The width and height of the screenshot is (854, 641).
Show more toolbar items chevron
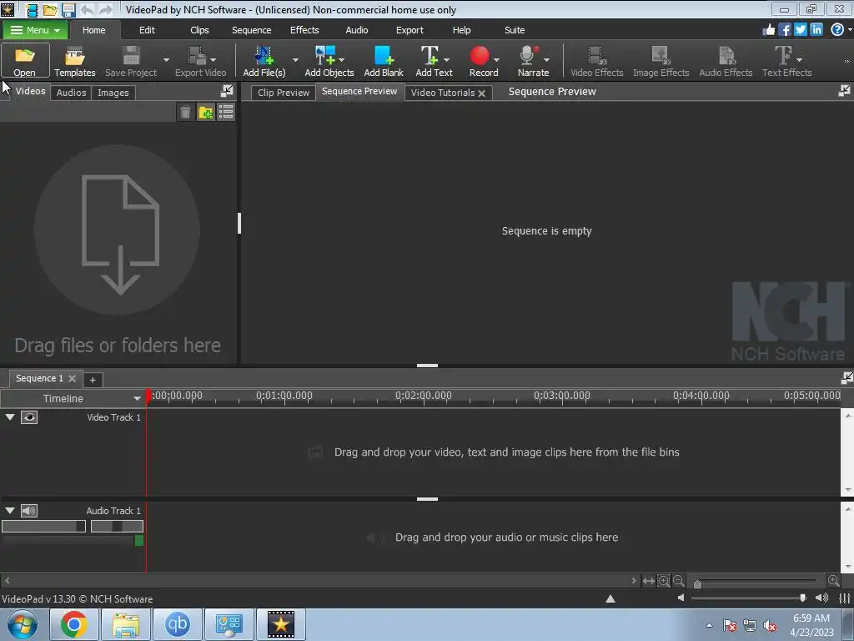click(x=846, y=61)
